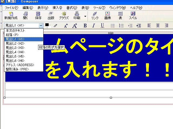This screenshot has height=129, width=173.
Task: Click the bottom-center table resize handle
Action: (x=111, y=98)
